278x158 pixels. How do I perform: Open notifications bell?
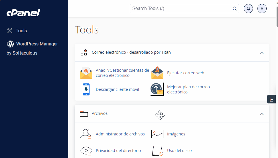[248, 9]
